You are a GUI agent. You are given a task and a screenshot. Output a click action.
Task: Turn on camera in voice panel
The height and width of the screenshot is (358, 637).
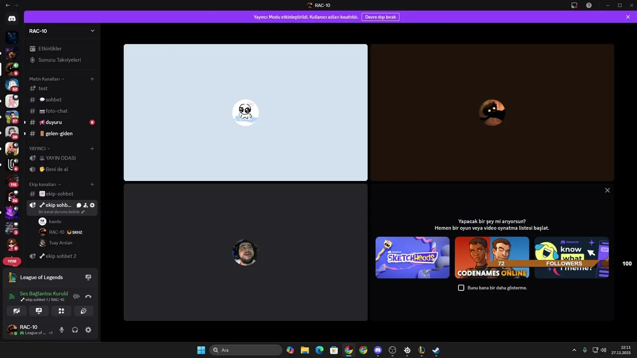[x=16, y=311]
